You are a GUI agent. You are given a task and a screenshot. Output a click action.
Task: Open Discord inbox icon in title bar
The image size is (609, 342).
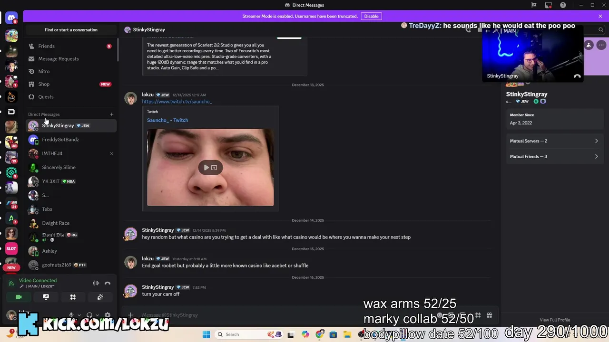(549, 5)
